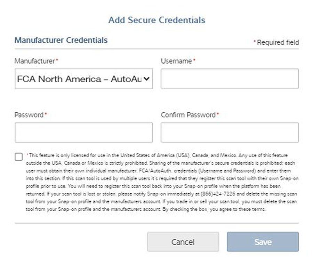
Task: Click the Manufacturer field label
Action: (35, 61)
